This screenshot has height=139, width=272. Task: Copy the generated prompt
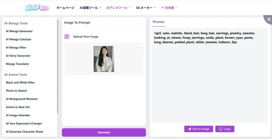tap(225, 129)
